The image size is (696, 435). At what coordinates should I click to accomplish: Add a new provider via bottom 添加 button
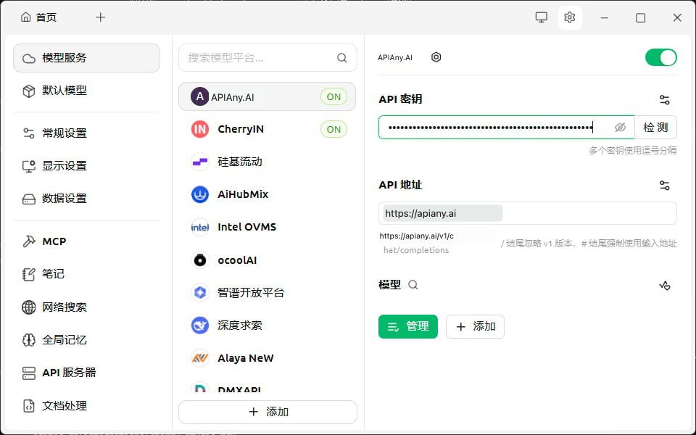[268, 412]
